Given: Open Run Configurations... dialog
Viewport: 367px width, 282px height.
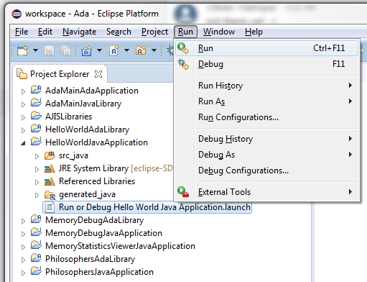Looking at the screenshot, I should (266, 117).
